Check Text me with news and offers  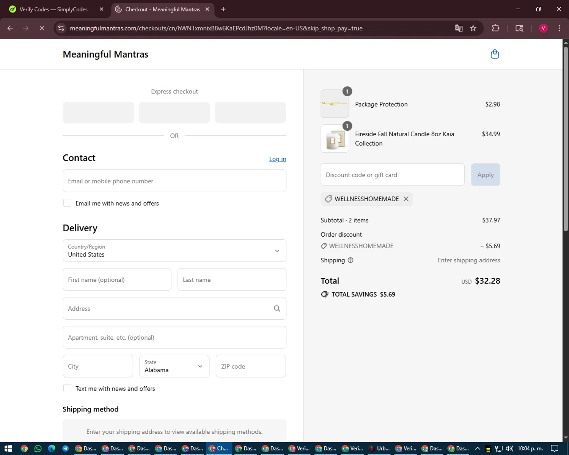click(67, 388)
